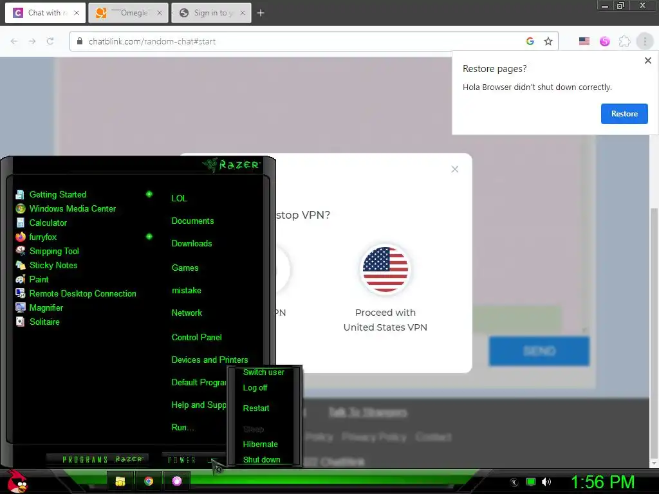Open Sticky Notes
The image size is (659, 494).
click(46, 266)
